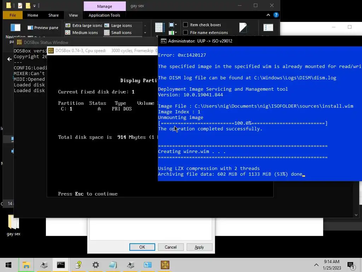Click 'Press Esc to continue' text in DOSBox
This screenshot has height=272, width=362.
[x=88, y=194]
